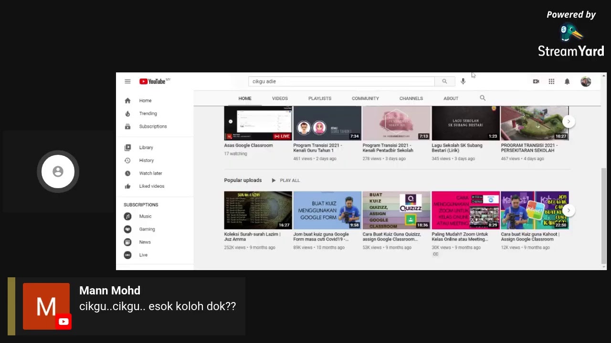This screenshot has width=611, height=343.
Task: Click the Mann Mohd comment name
Action: click(110, 291)
